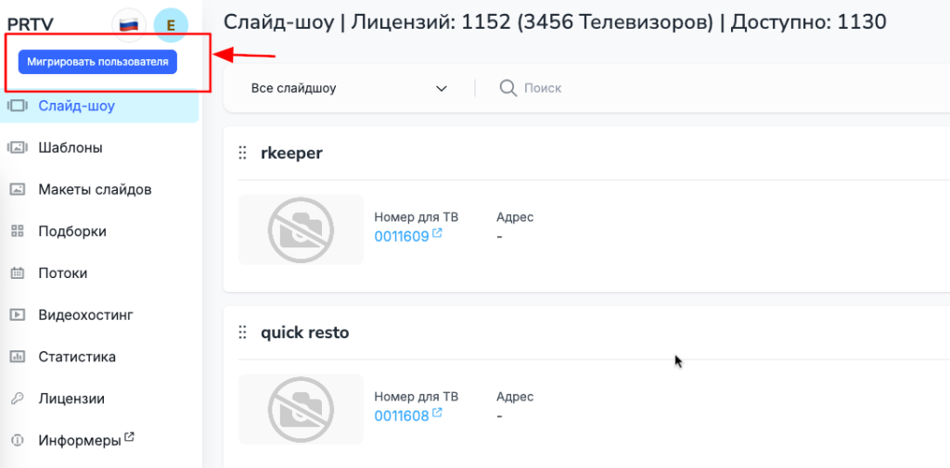Image resolution: width=950 pixels, height=468 pixels.
Task: Click the Подборки grid icon
Action: pos(17,231)
